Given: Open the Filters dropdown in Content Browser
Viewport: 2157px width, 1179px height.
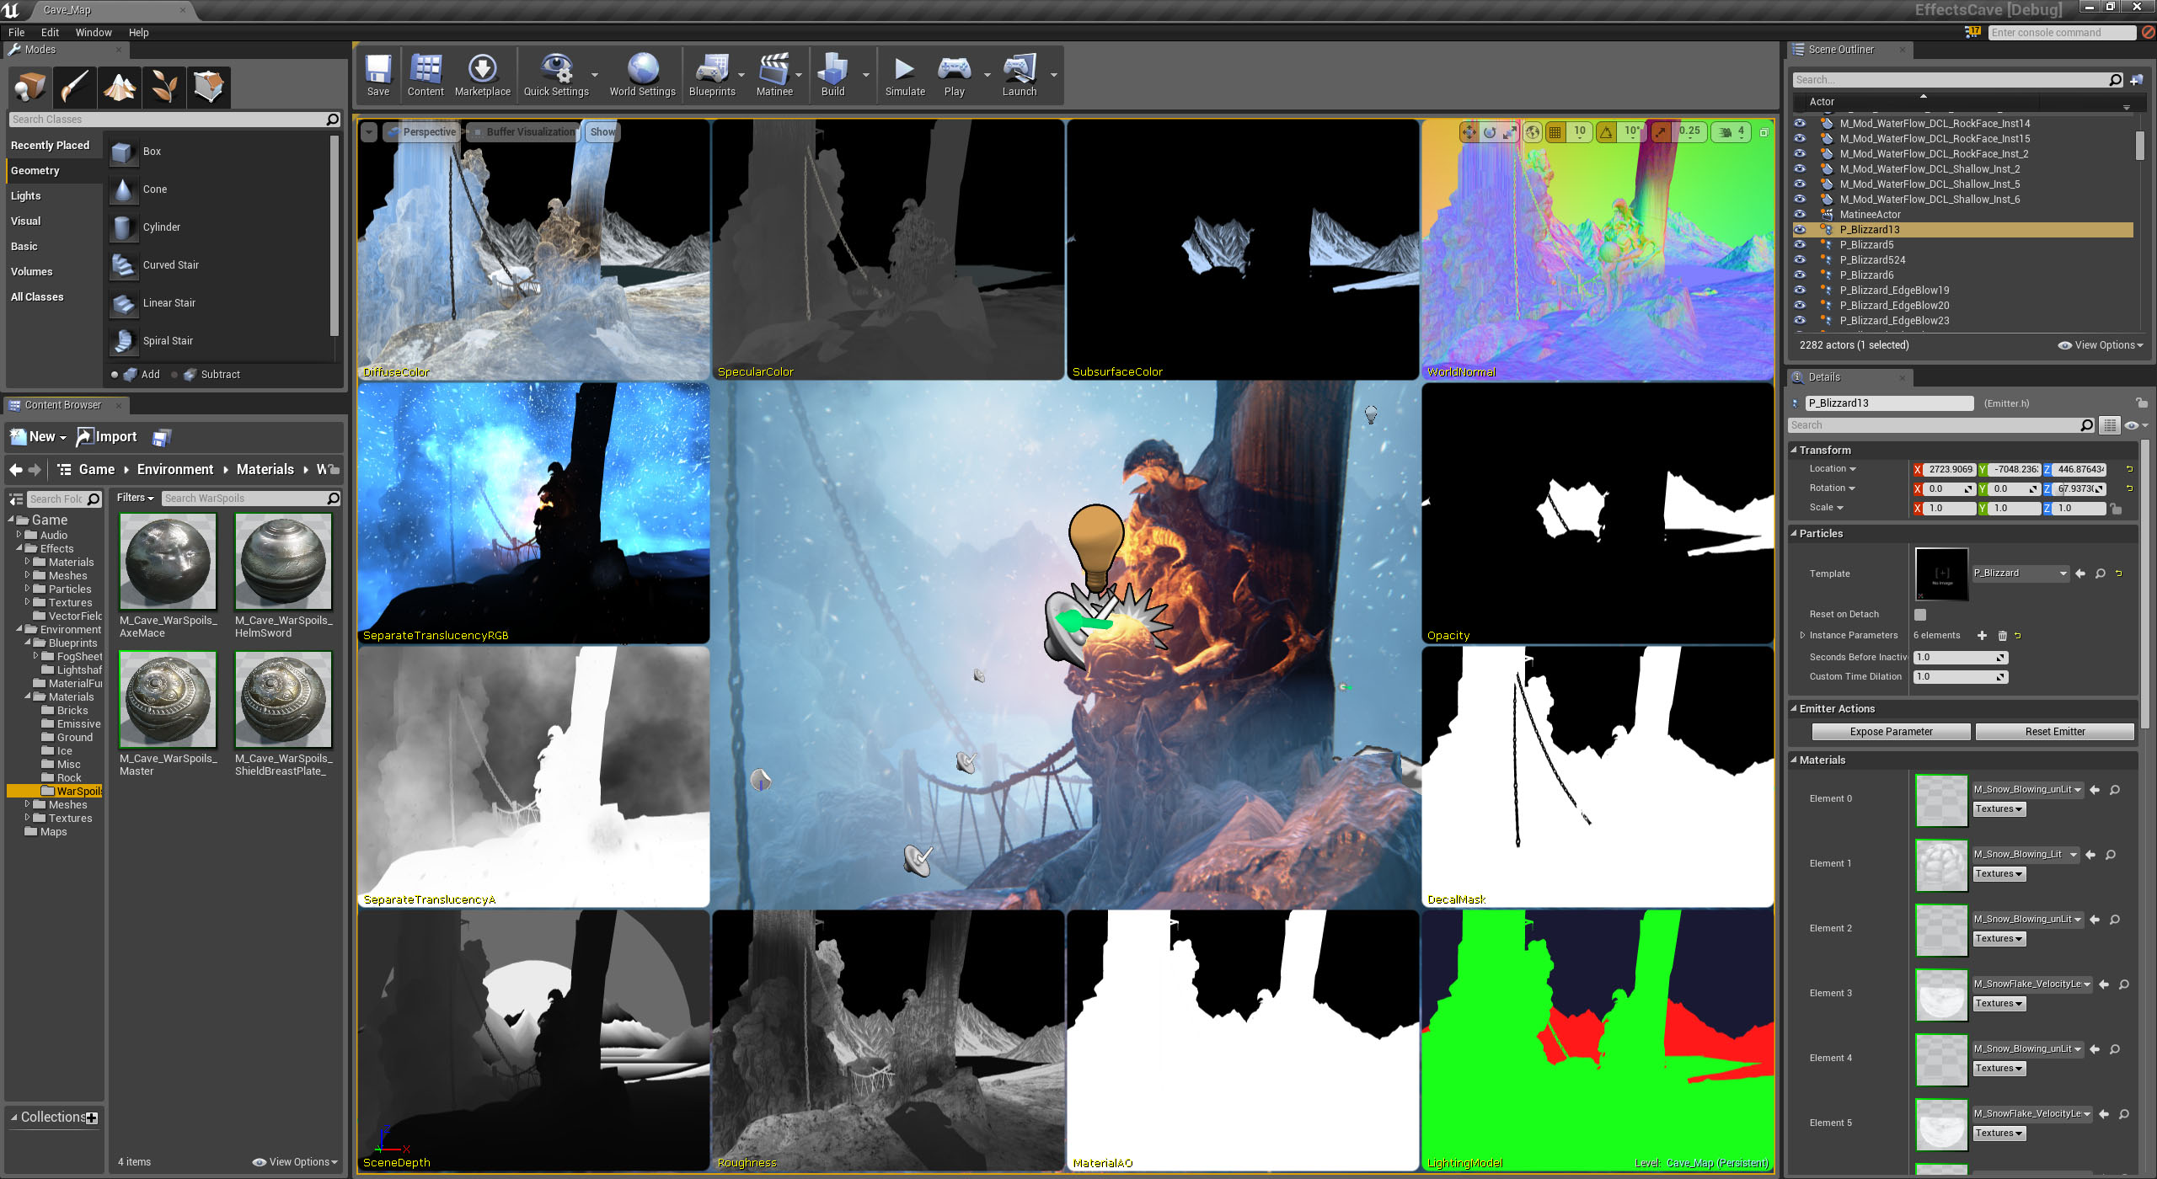Looking at the screenshot, I should 135,498.
